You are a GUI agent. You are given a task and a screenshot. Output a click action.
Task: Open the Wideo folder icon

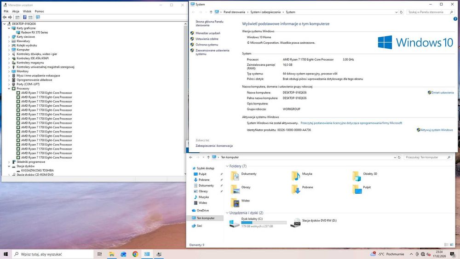tap(235, 203)
